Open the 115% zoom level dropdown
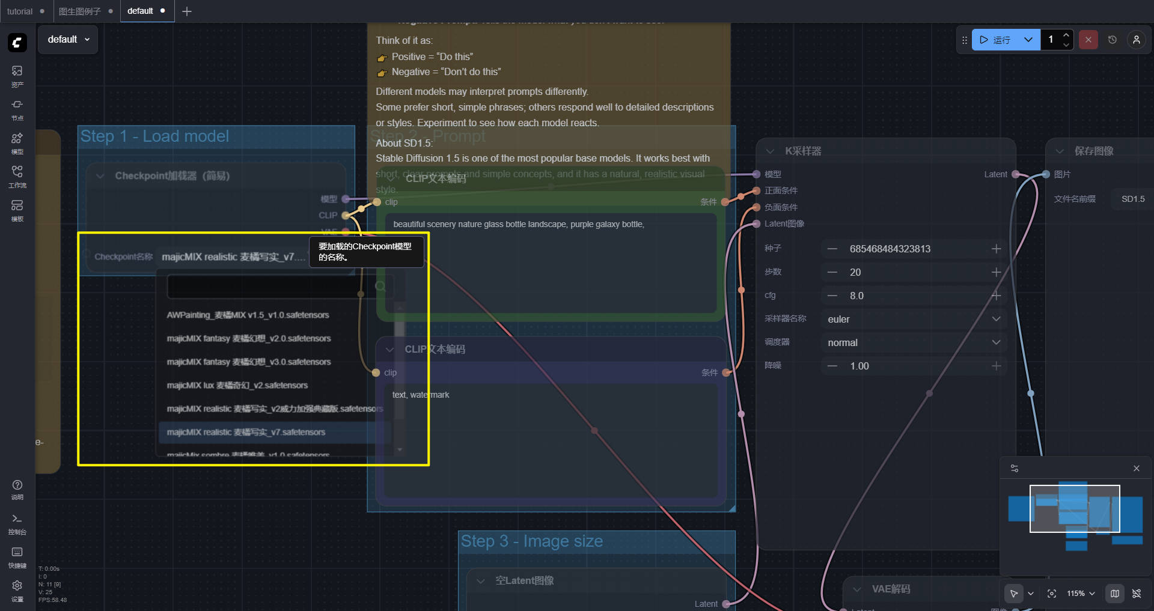Screen dimensions: 1154x611 point(1081,594)
